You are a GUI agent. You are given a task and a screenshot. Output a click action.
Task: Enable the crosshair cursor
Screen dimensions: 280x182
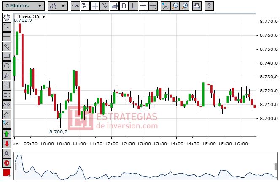tap(143, 6)
